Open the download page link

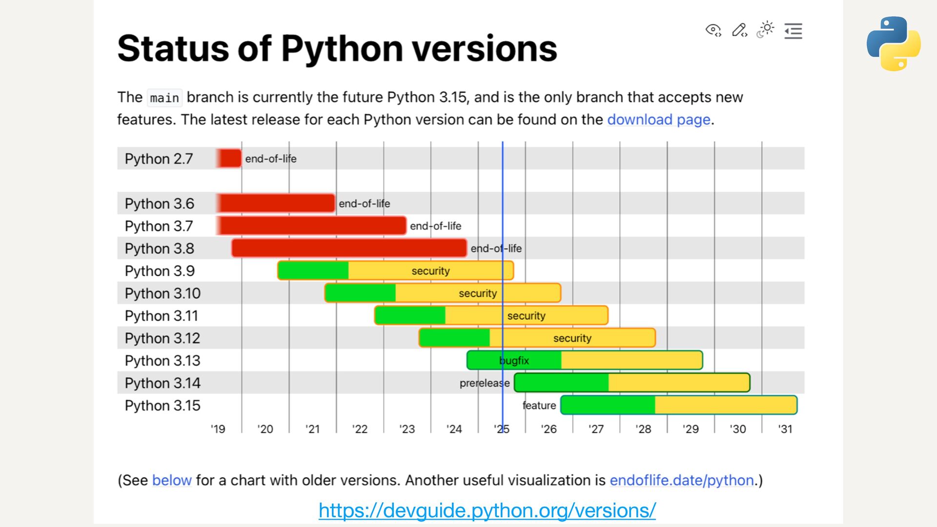[658, 120]
